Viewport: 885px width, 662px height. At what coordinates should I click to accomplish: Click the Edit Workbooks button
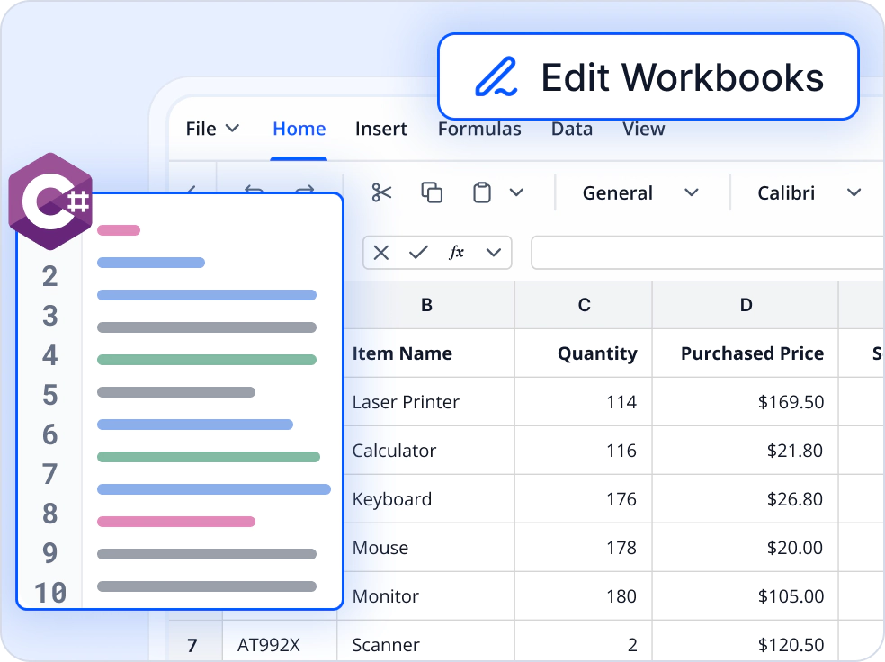[x=648, y=76]
